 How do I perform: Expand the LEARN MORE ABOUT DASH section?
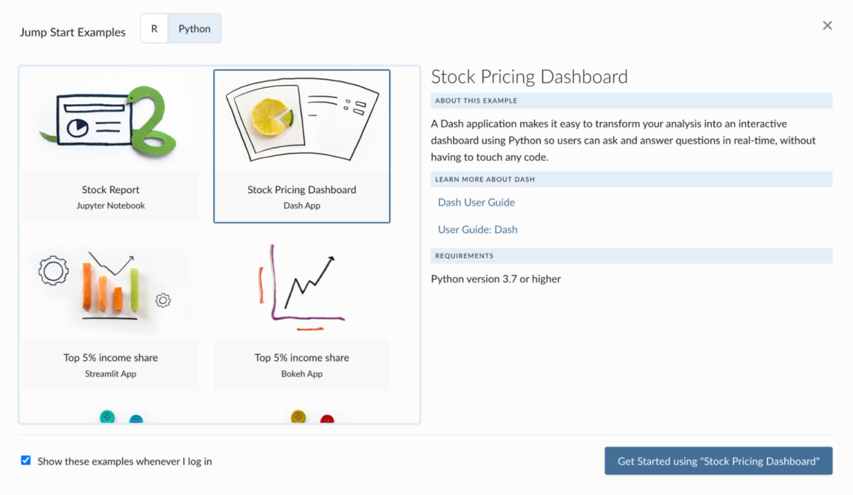[631, 179]
